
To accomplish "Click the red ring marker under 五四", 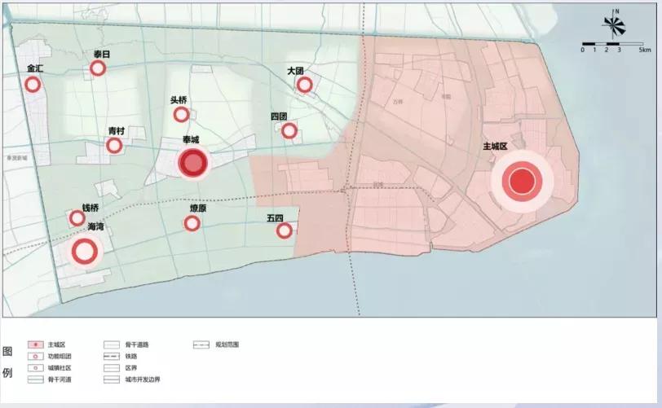I will point(285,230).
